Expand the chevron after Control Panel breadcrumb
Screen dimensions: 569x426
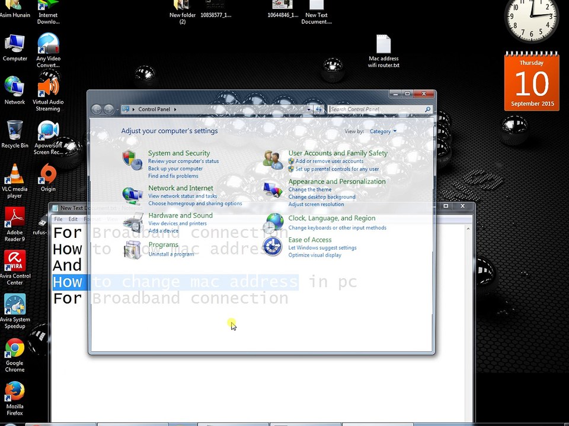tap(175, 109)
